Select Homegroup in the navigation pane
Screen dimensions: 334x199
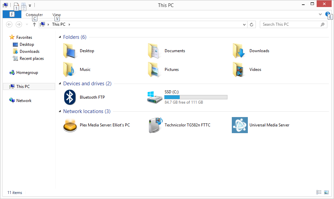pyautogui.click(x=27, y=73)
